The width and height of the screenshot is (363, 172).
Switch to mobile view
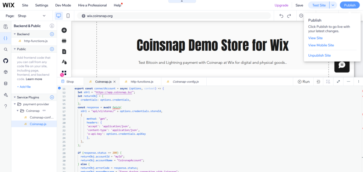pos(68,16)
